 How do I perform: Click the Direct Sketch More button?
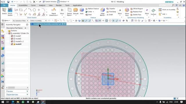tap(62, 12)
